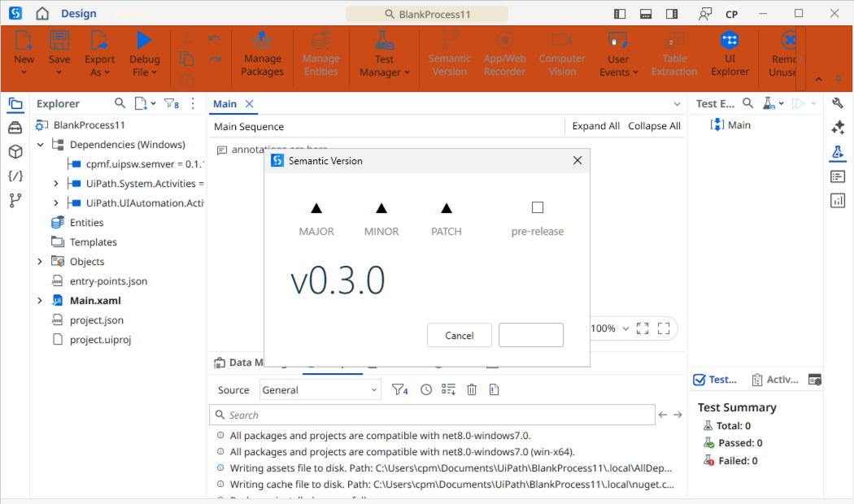Click the blank confirm button beside Cancel
Viewport: 854px width, 504px height.
point(531,335)
